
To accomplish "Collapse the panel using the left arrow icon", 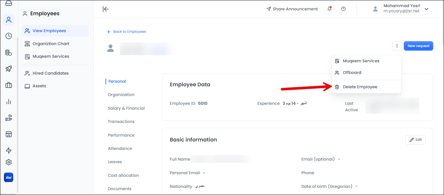I will coord(105,9).
